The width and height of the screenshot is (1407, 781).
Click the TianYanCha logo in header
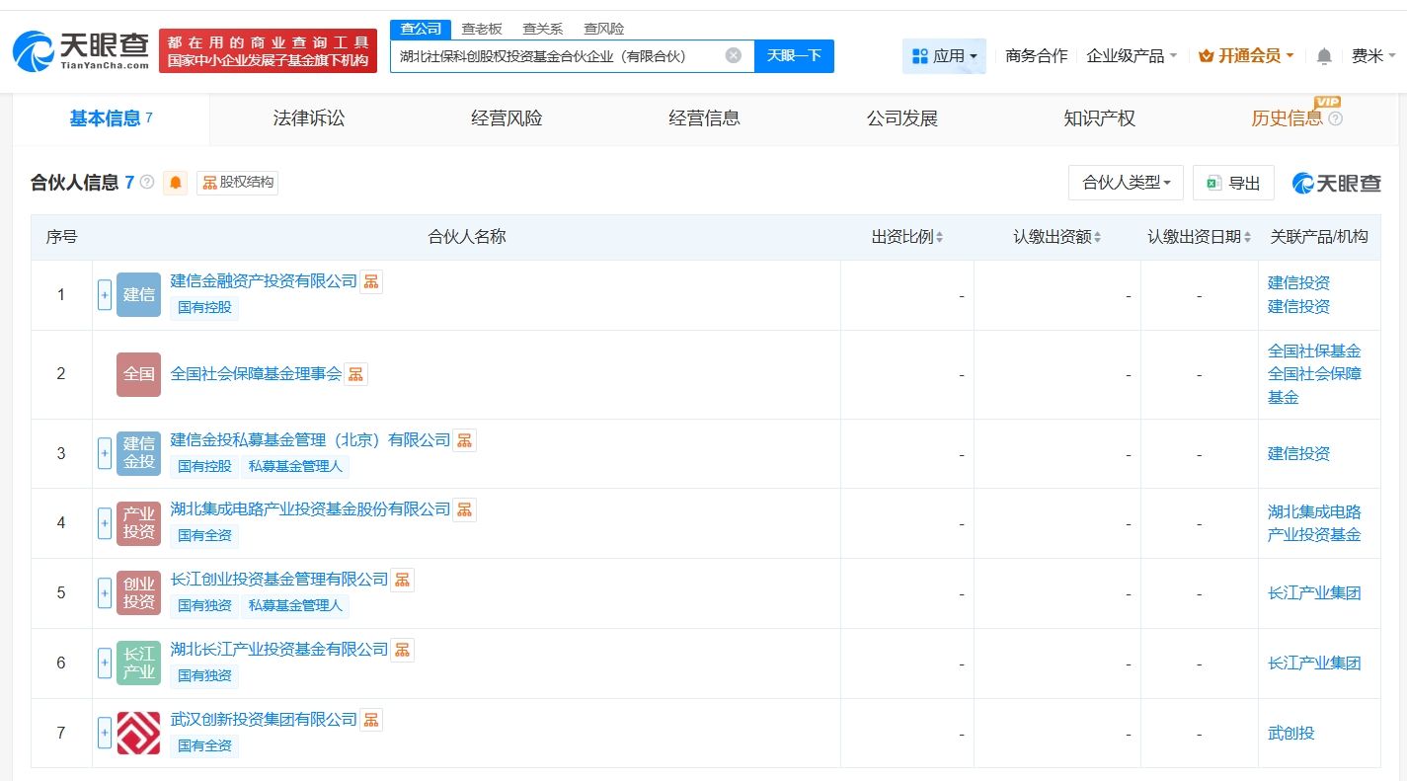click(82, 50)
